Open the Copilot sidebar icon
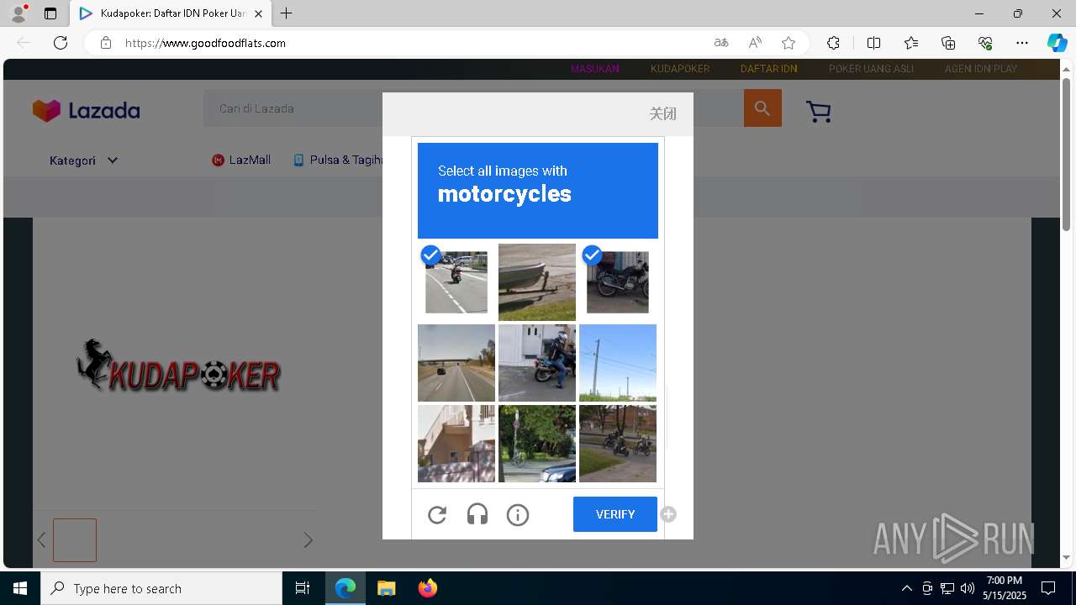This screenshot has height=605, width=1076. (1057, 43)
